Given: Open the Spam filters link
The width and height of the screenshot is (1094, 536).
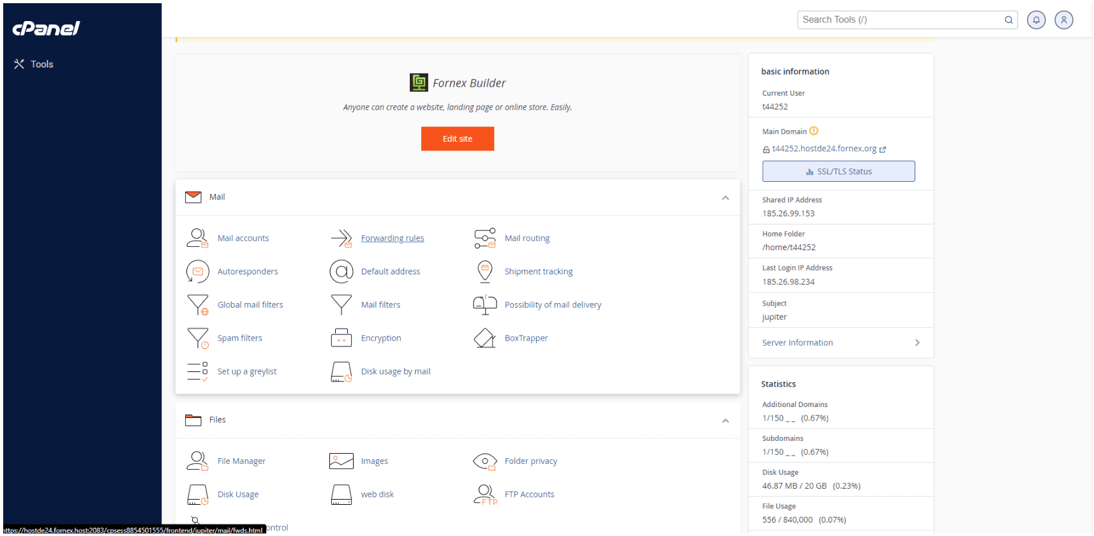Looking at the screenshot, I should click(240, 338).
